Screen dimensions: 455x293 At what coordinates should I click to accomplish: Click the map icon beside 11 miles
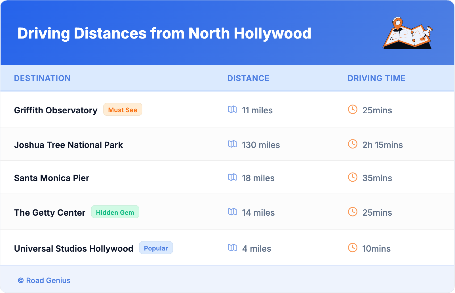(x=232, y=109)
